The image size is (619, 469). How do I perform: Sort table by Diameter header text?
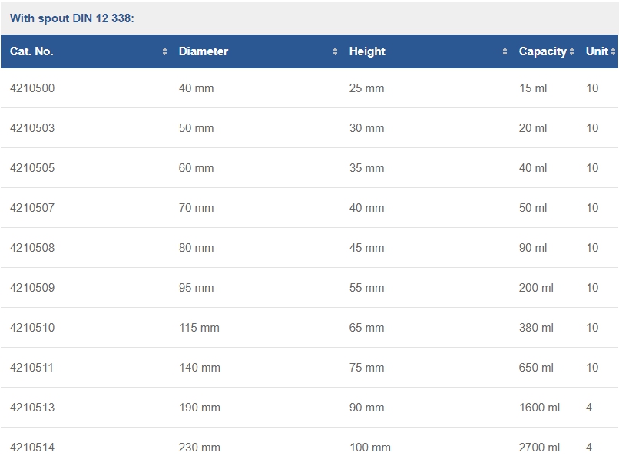tap(204, 51)
